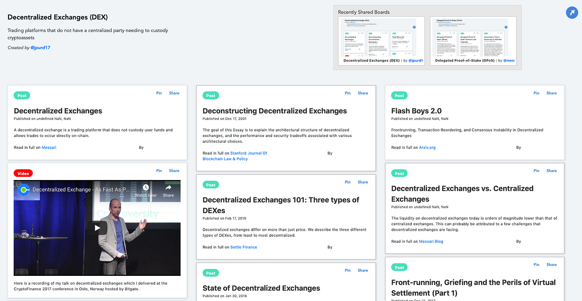Click Post badge on Flash Boys 2.0 card

pyautogui.click(x=399, y=96)
